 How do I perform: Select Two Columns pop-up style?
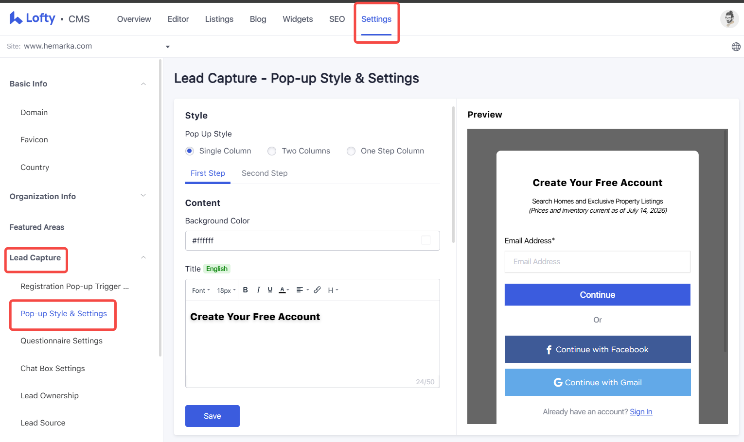(272, 151)
